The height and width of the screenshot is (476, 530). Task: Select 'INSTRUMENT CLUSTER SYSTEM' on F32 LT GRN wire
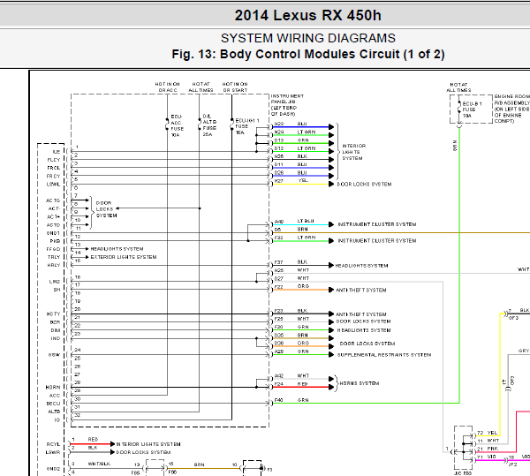coord(377,240)
